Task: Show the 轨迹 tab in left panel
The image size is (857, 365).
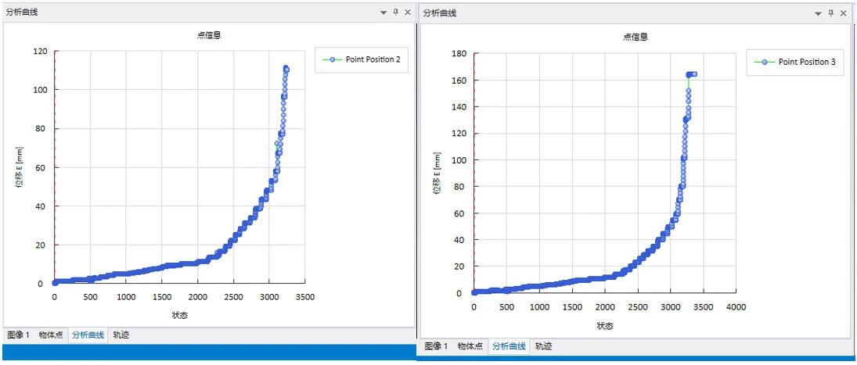Action: [x=121, y=335]
